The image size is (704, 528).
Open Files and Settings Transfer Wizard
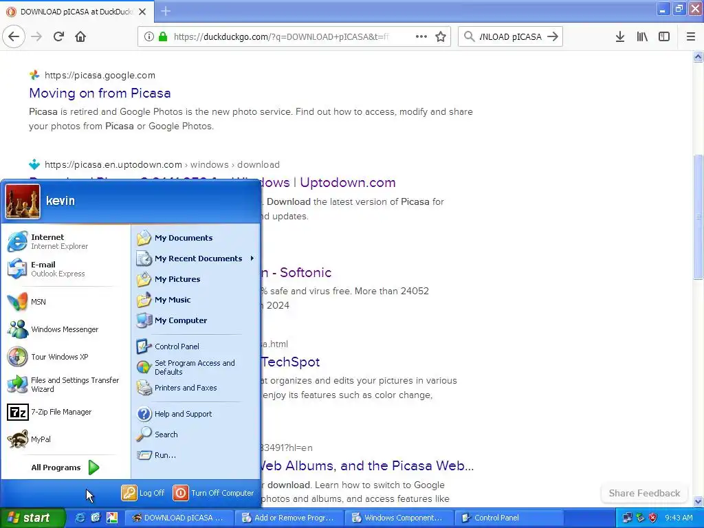pos(65,384)
